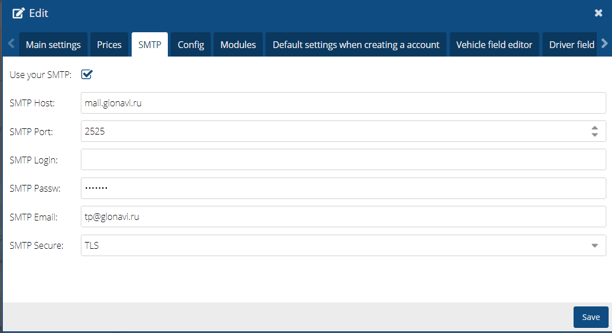
Task: Uncheck the Use your SMTP checkbox
Action: pos(87,74)
